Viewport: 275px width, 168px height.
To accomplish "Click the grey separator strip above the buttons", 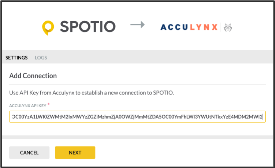I will pos(137,137).
